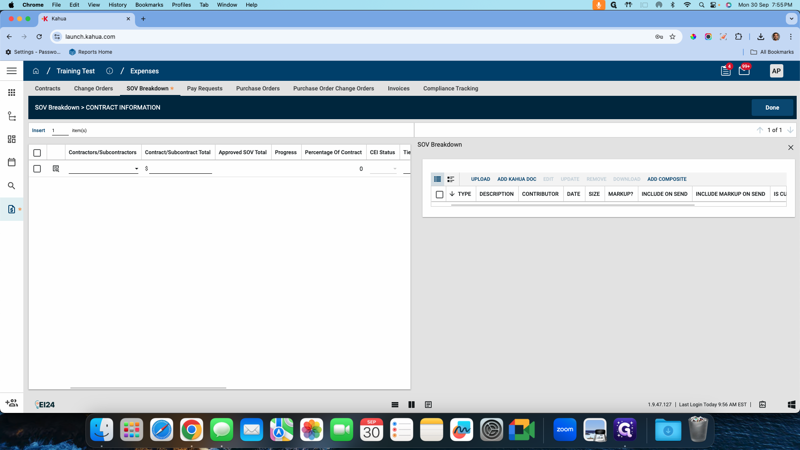Open Safari from the Dock
The height and width of the screenshot is (450, 800).
pyautogui.click(x=162, y=430)
